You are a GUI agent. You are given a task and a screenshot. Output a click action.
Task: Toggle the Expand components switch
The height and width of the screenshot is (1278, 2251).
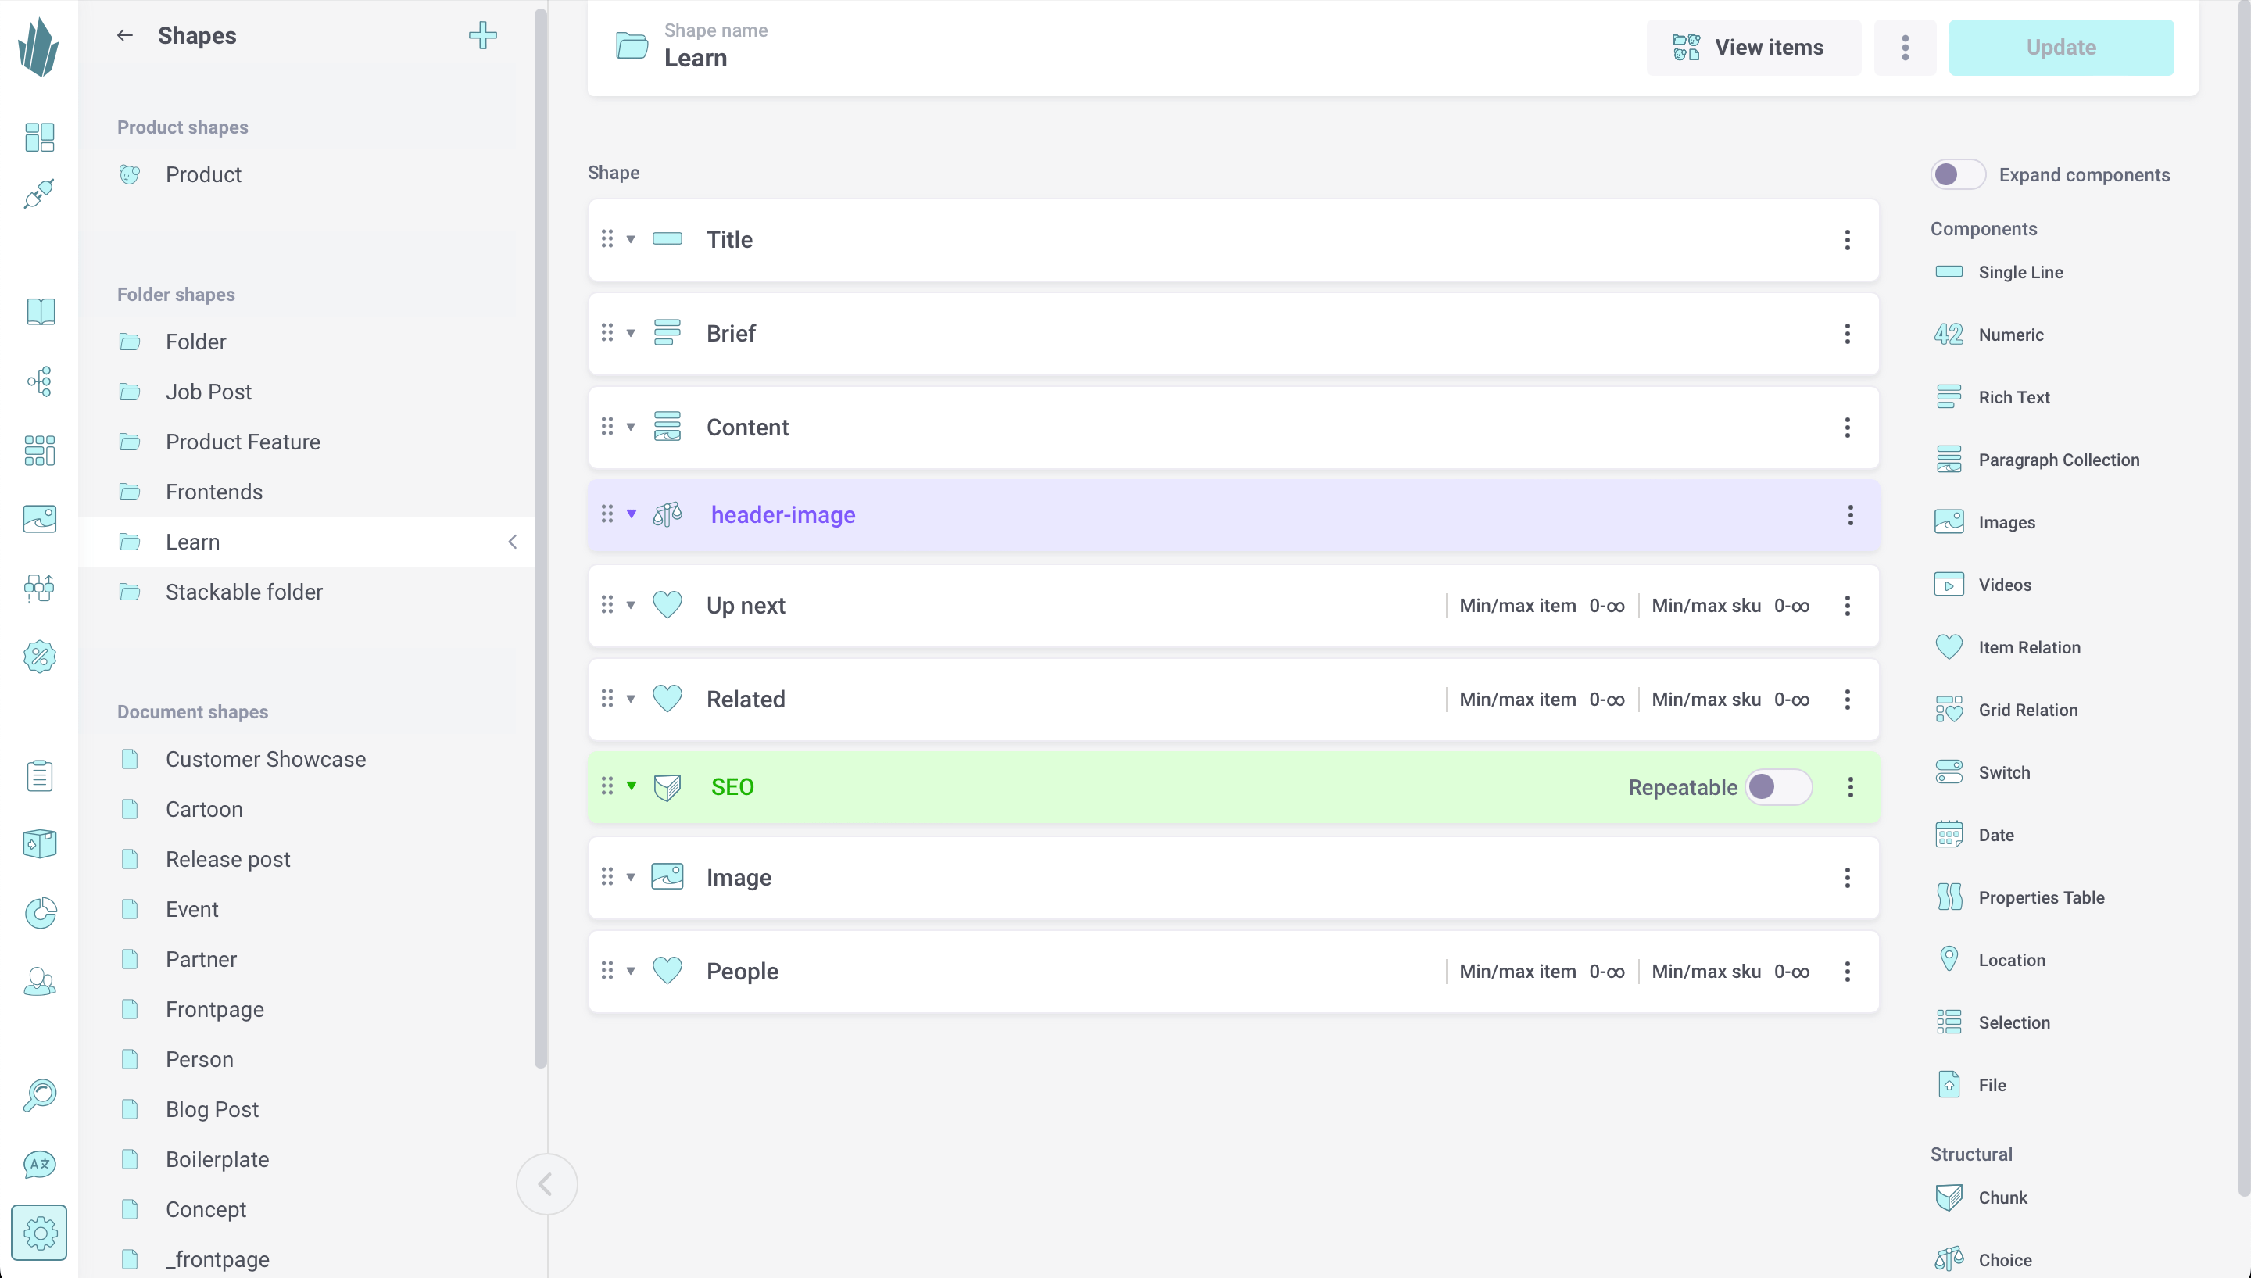(1957, 174)
